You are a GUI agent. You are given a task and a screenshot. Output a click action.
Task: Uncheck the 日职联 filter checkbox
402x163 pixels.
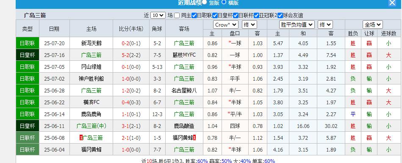(194, 15)
